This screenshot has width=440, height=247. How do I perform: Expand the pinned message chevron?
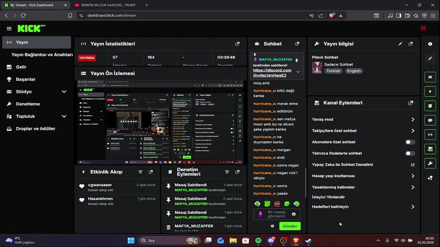click(298, 72)
